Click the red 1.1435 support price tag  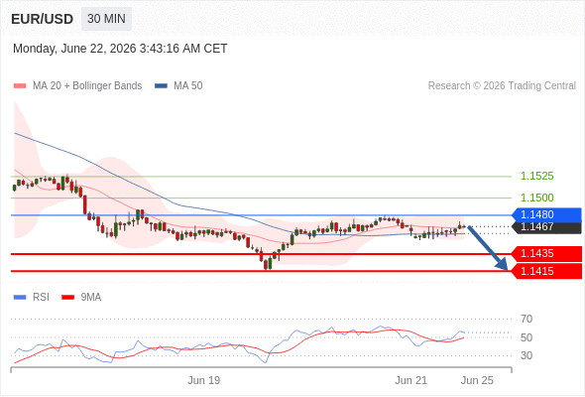point(546,254)
